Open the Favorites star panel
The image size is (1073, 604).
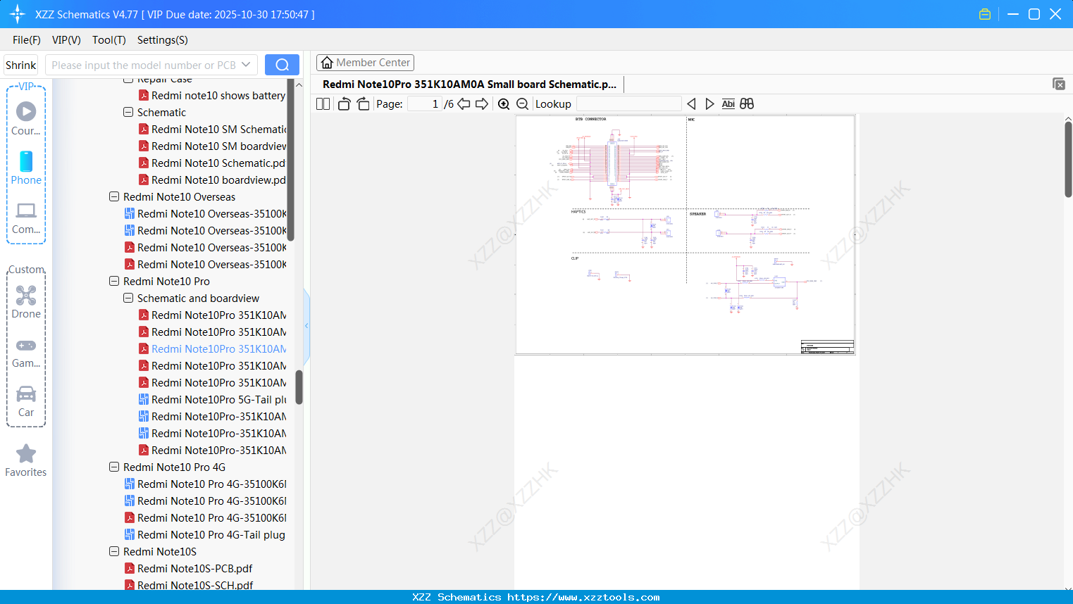click(25, 454)
